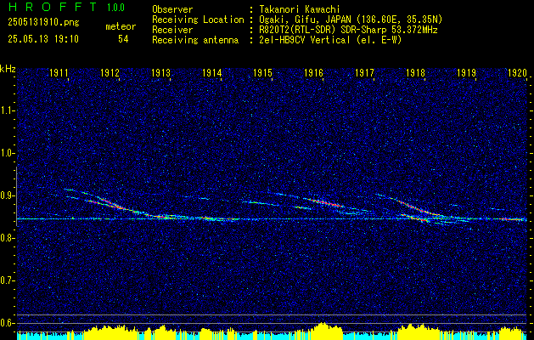Click the red echo trace near 1920

[x=513, y=219]
